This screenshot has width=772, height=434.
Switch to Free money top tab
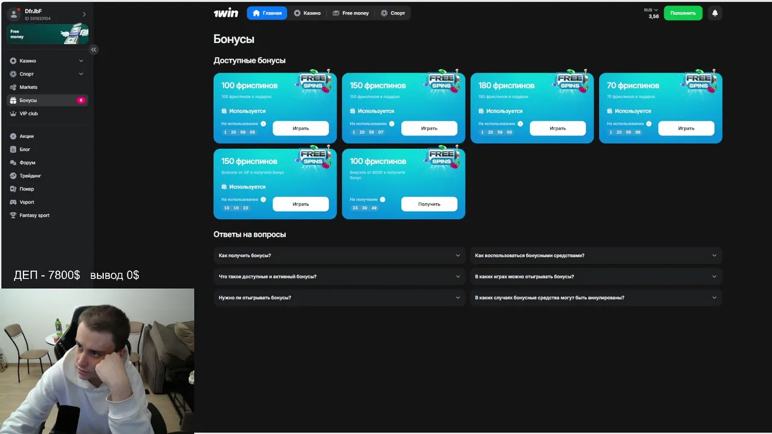point(350,13)
